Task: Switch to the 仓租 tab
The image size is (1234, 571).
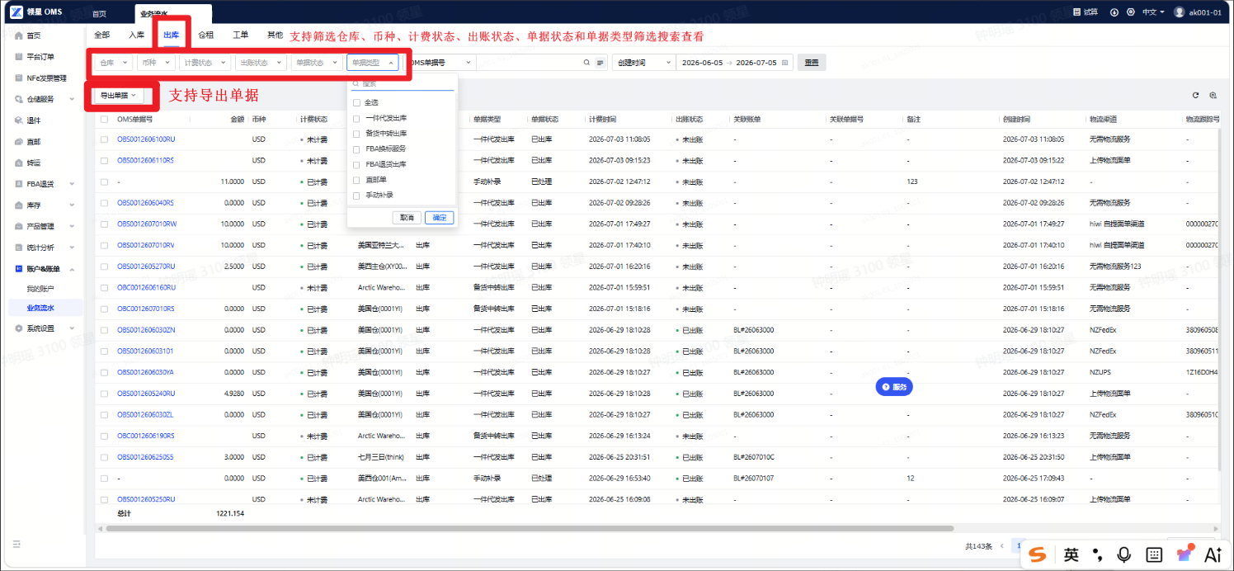Action: point(205,35)
